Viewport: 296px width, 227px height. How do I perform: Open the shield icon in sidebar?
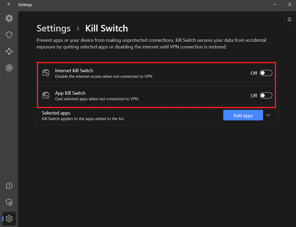9,35
